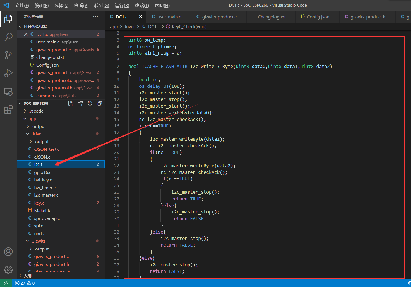The width and height of the screenshot is (411, 287).
Task: Collapse the open editors section
Action: click(x=20, y=27)
